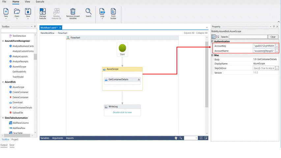Collapse the GetContainerDetails activity chevron
Viewport: 281px width, 158px height.
139,80
